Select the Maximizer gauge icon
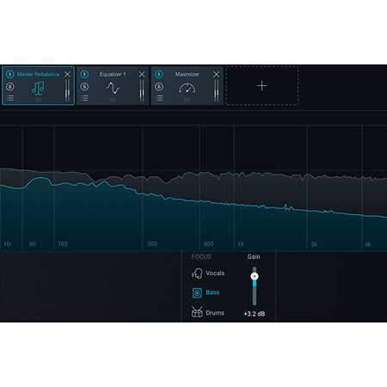 click(187, 88)
